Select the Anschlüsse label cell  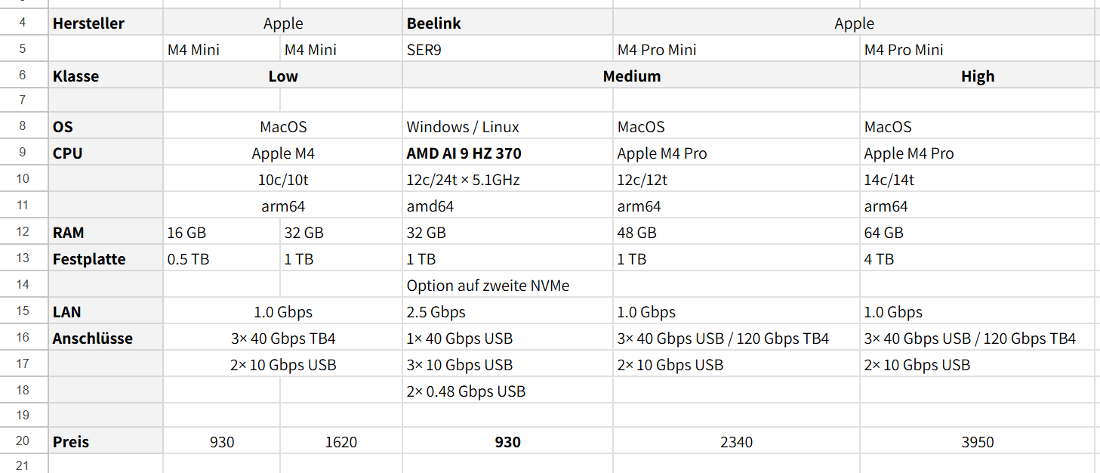click(x=106, y=339)
